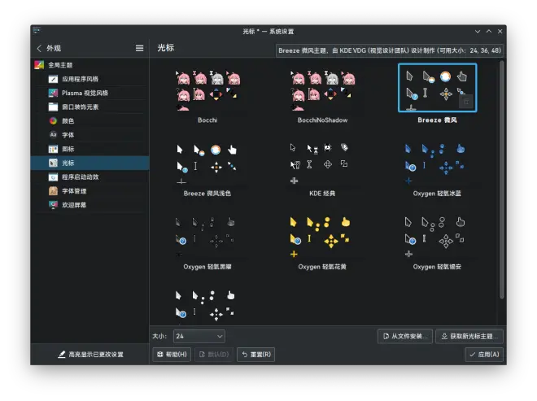Go to 颜色 settings
Viewport: 537px width, 401px height.
pyautogui.click(x=68, y=120)
